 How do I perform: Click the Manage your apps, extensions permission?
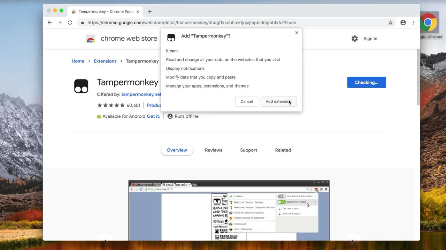tap(207, 86)
